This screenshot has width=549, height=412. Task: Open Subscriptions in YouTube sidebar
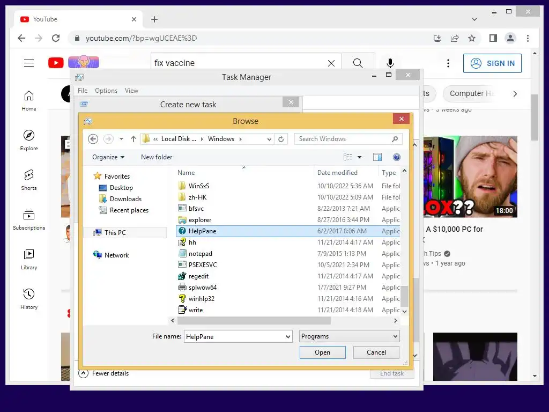29,219
